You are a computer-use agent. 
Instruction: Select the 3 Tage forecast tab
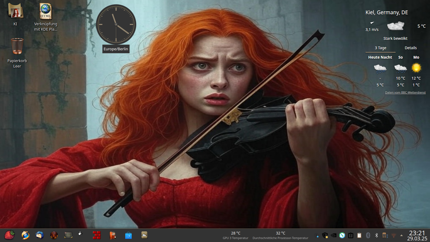(x=381, y=48)
